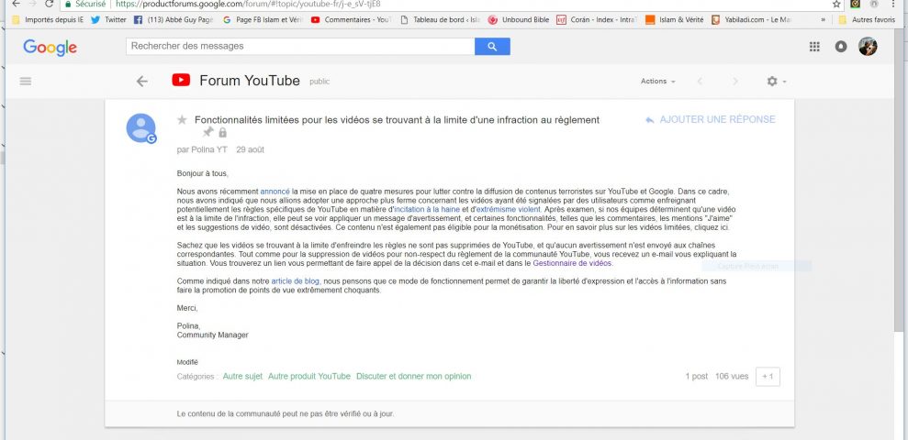The image size is (908, 440).
Task: Click the browser address bar URL
Action: [249, 4]
